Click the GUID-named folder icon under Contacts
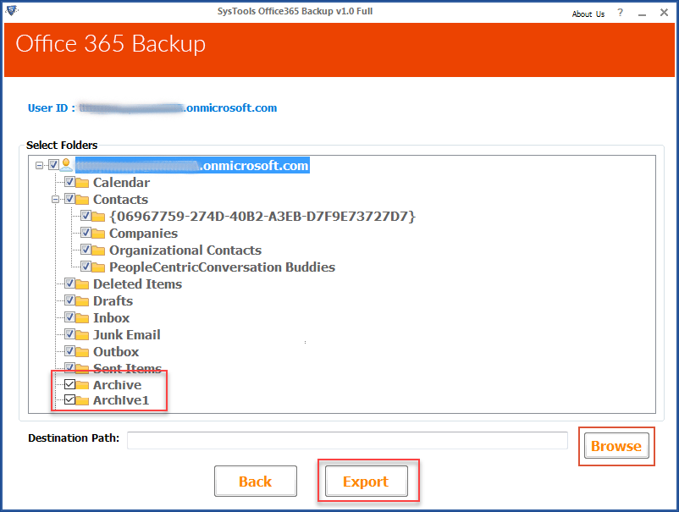 [98, 217]
